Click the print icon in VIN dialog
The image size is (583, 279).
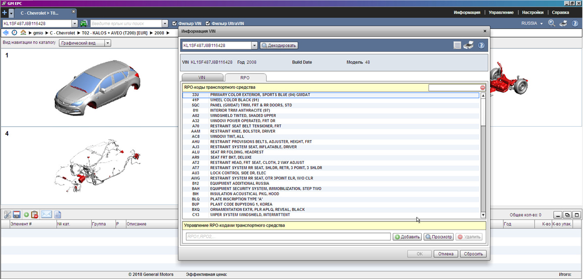469,45
